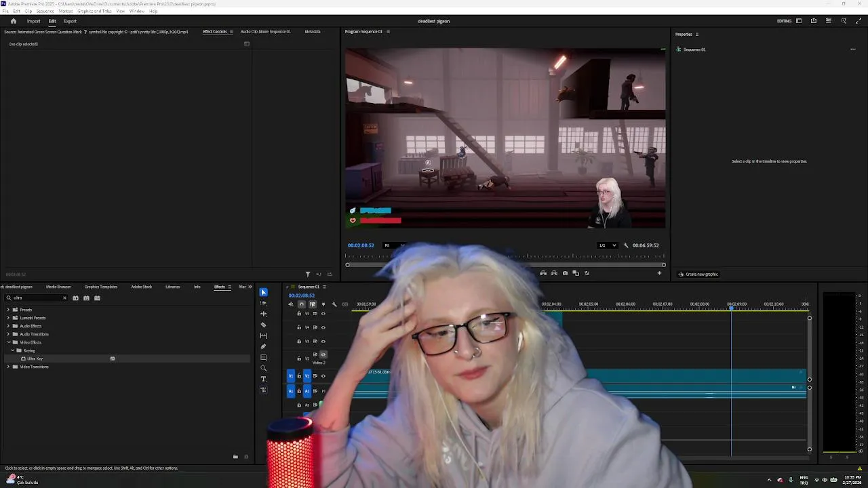Toggle V1 track output eye
The image size is (868, 488).
click(x=323, y=375)
